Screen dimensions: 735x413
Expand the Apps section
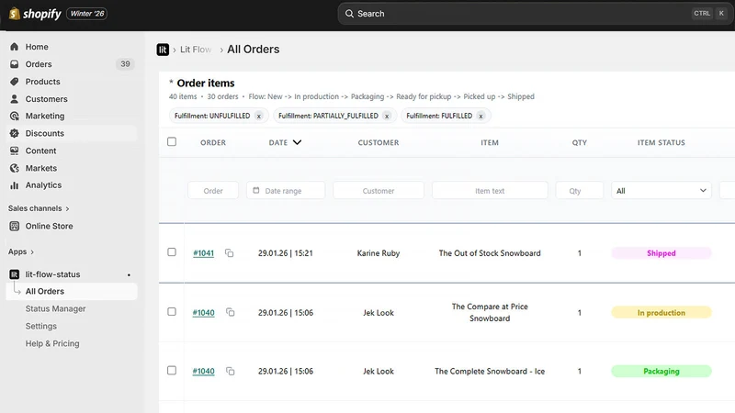coord(21,251)
